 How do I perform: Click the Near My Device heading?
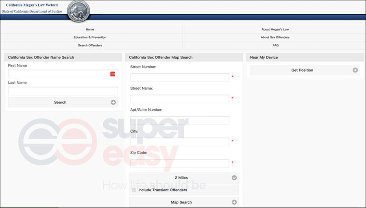(x=264, y=57)
